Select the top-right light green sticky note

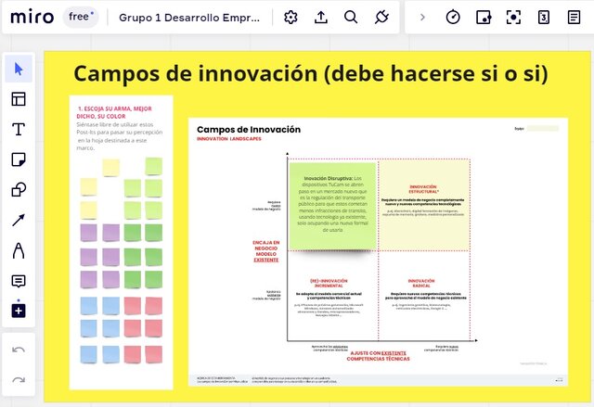pyautogui.click(x=154, y=166)
